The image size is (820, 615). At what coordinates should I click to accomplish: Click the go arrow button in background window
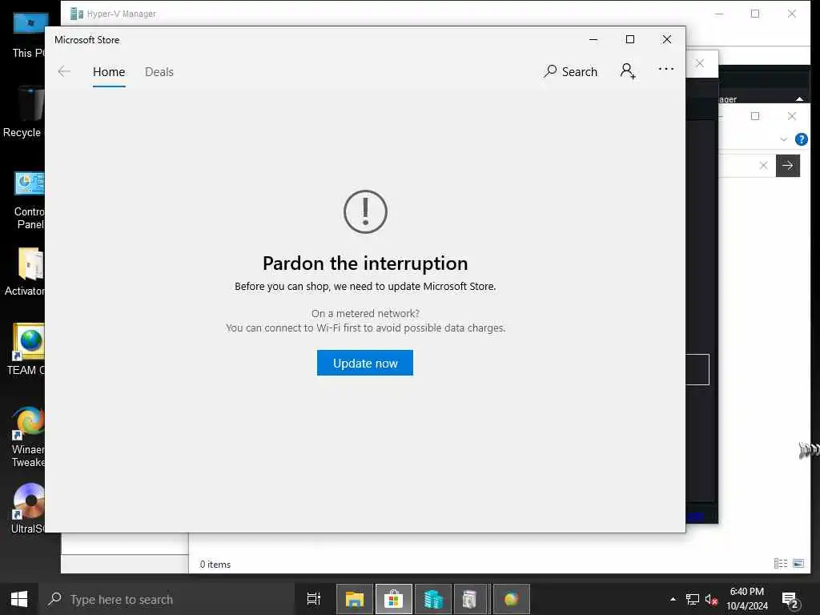pos(788,166)
